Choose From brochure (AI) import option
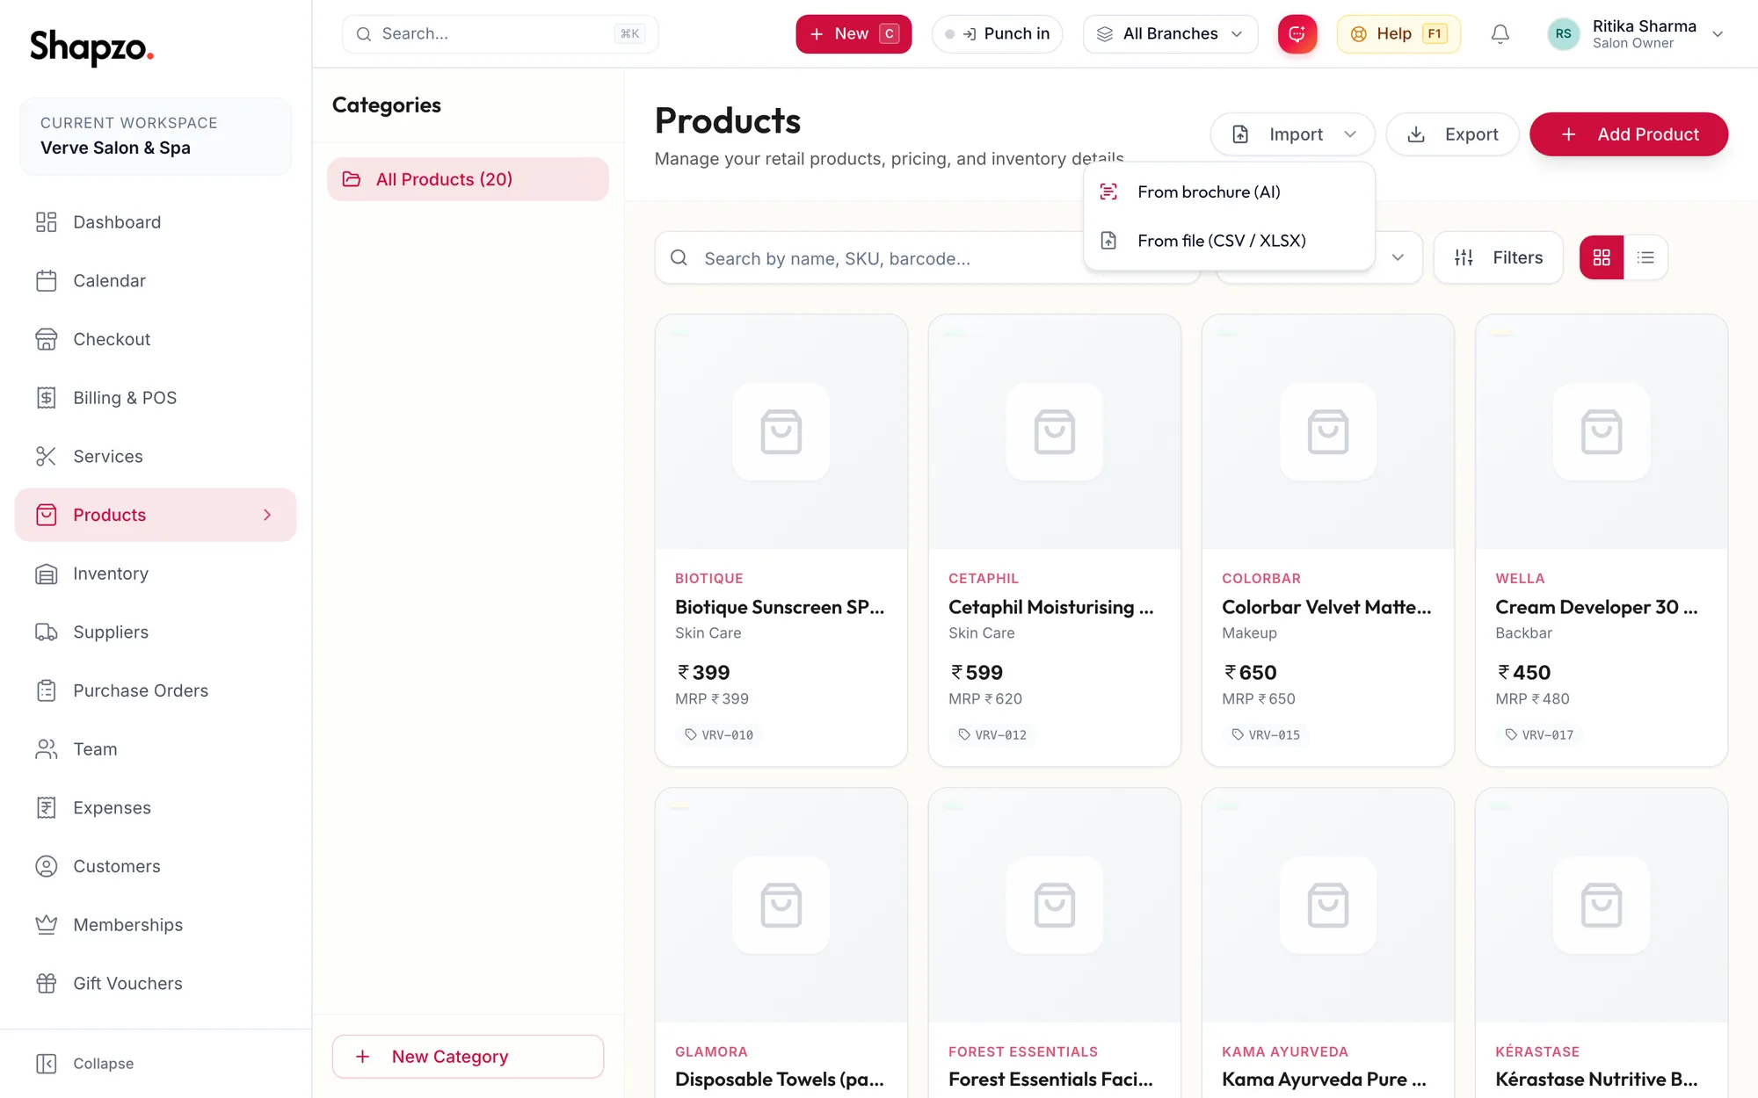The image size is (1758, 1098). 1229,191
